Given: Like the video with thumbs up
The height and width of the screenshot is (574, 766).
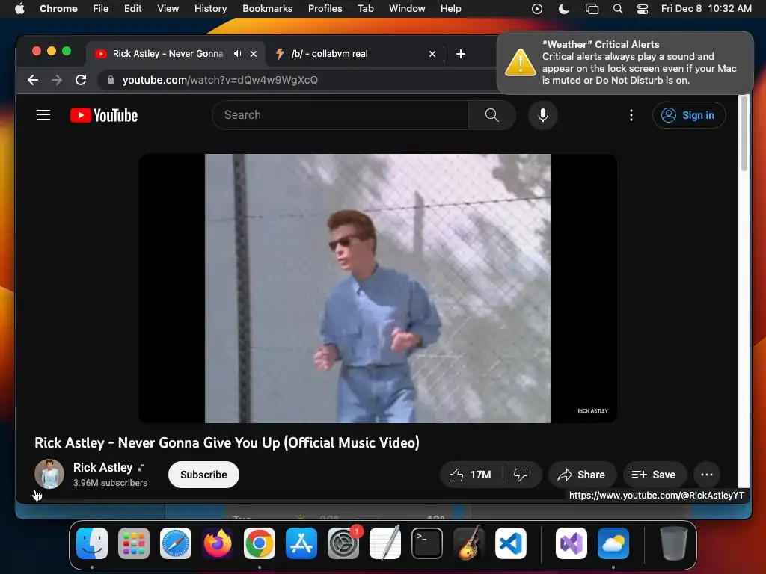Looking at the screenshot, I should click(x=471, y=475).
